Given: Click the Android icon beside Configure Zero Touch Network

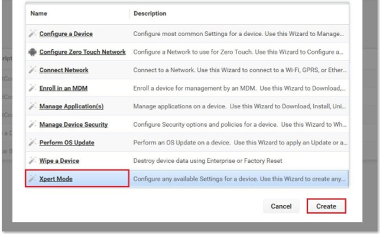Looking at the screenshot, I should coord(32,52).
